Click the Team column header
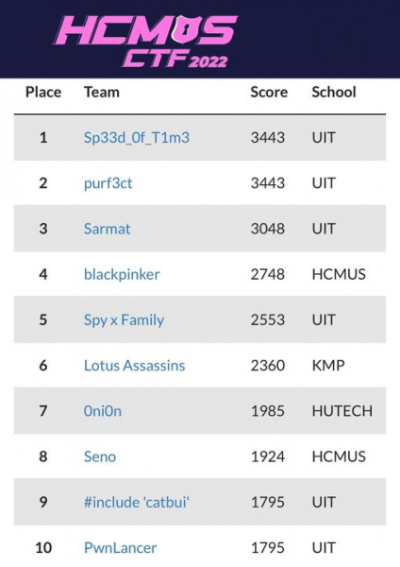Viewport: 400px width, 567px height. pyautogui.click(x=102, y=93)
